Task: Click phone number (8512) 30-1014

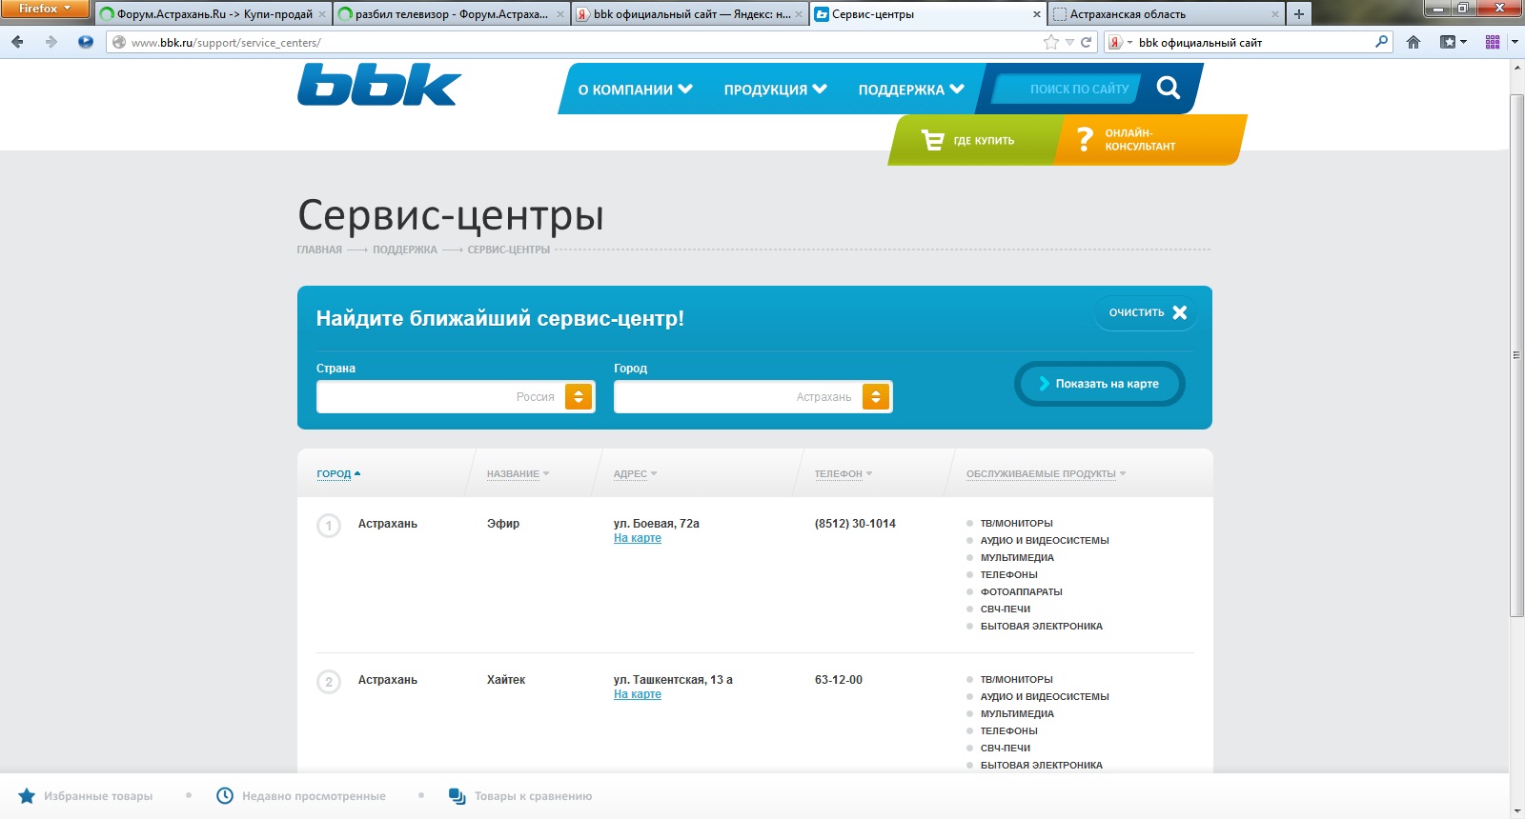Action: (x=855, y=524)
